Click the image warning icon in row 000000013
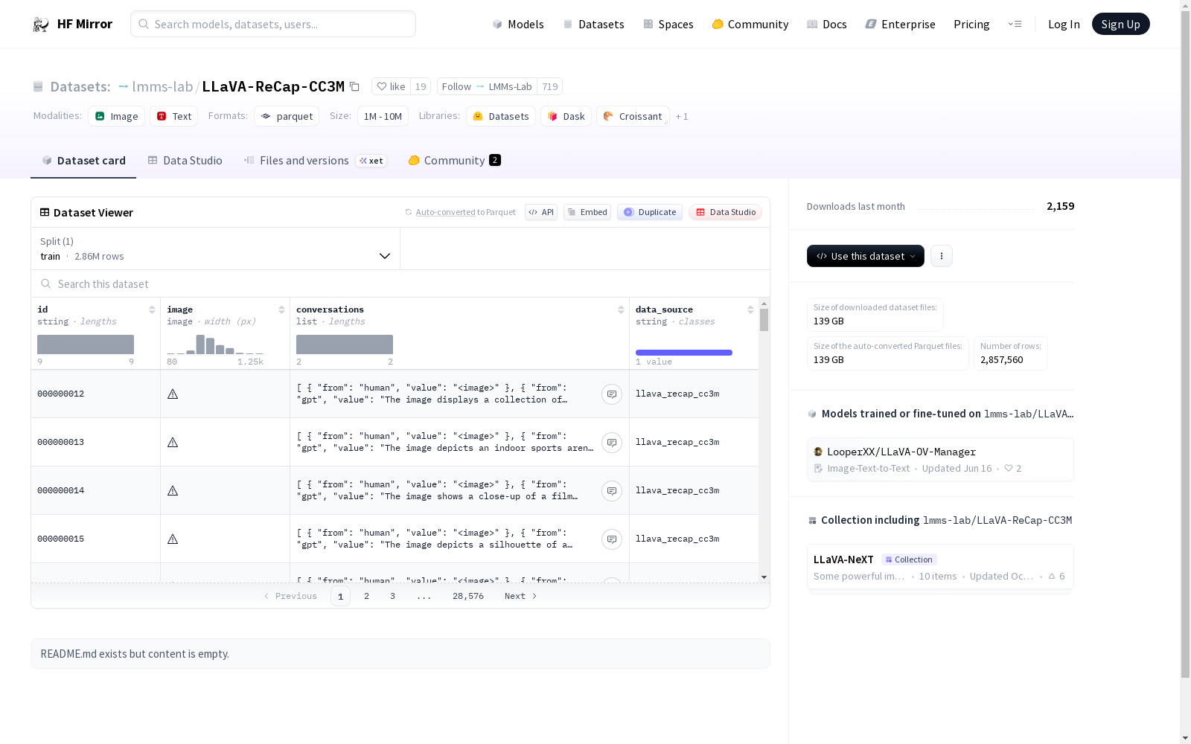This screenshot has height=744, width=1191. tap(173, 443)
